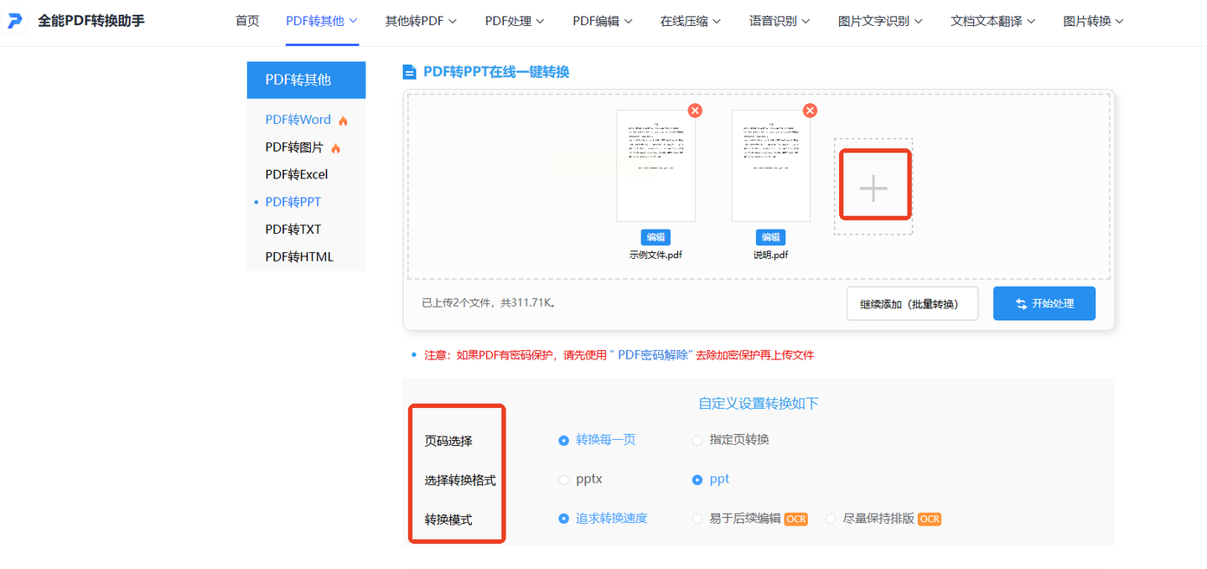Click the flame icon beside PDF转Word
This screenshot has height=569, width=1207.
coord(343,121)
